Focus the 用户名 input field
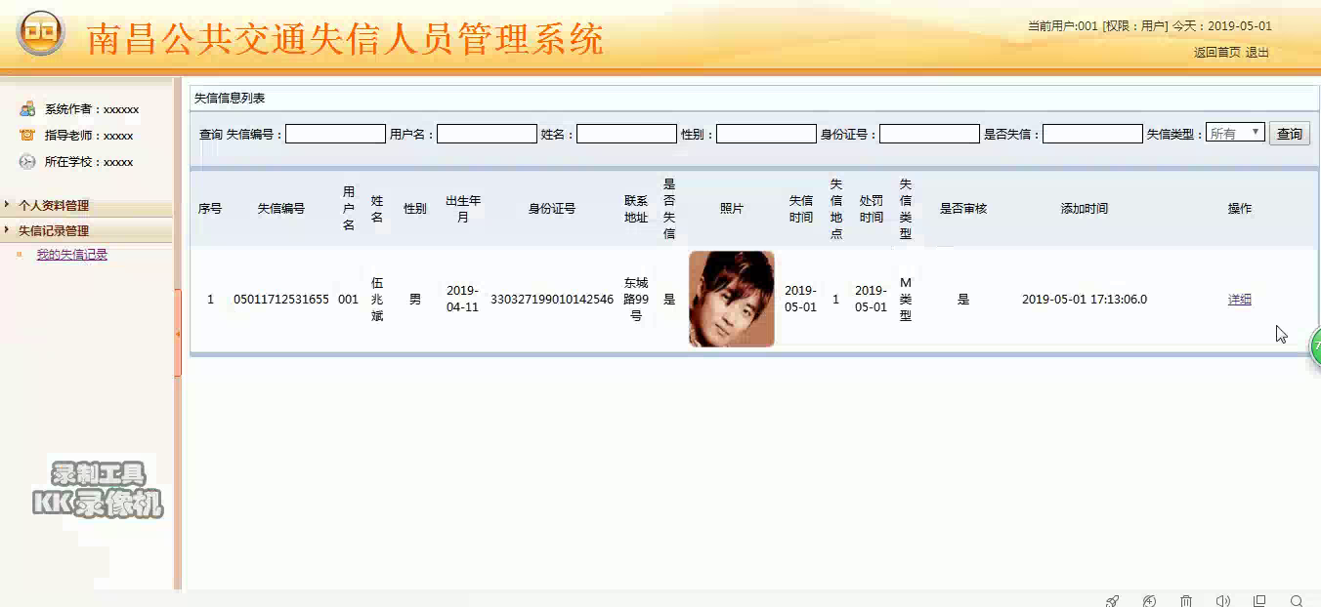1321x607 pixels. point(487,134)
